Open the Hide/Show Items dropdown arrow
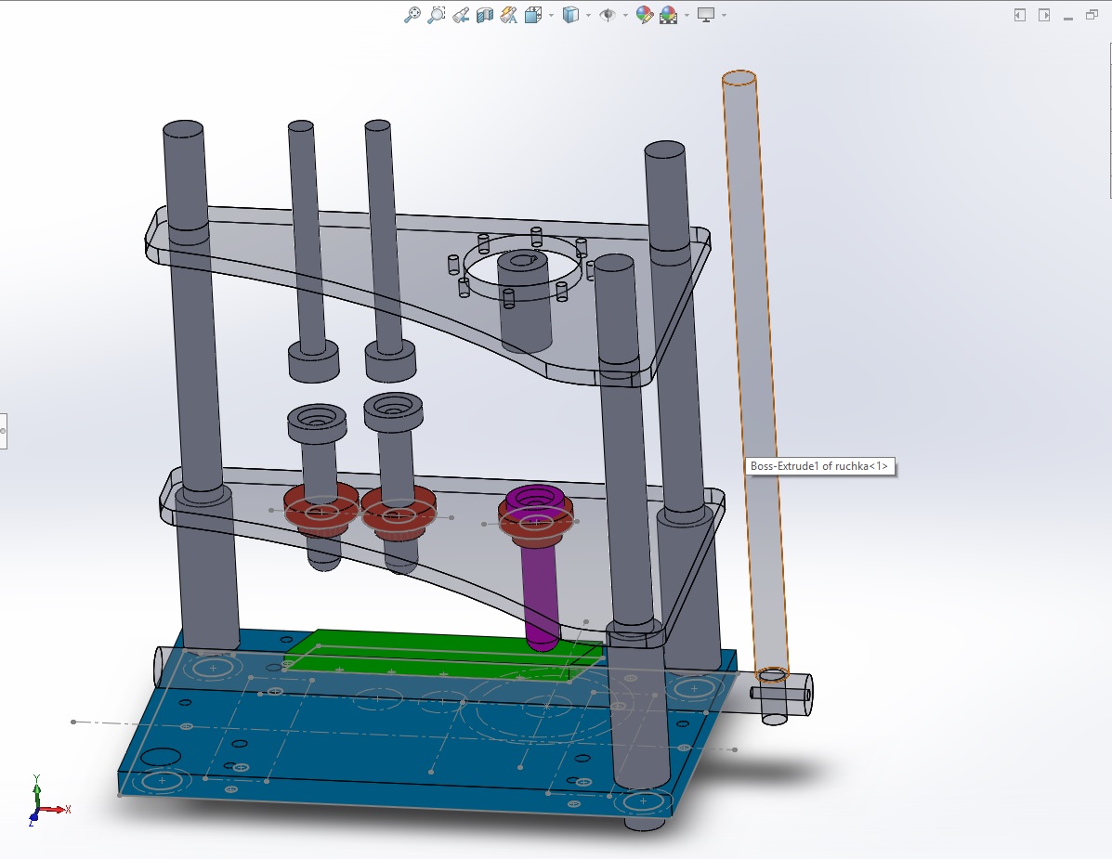 click(625, 15)
